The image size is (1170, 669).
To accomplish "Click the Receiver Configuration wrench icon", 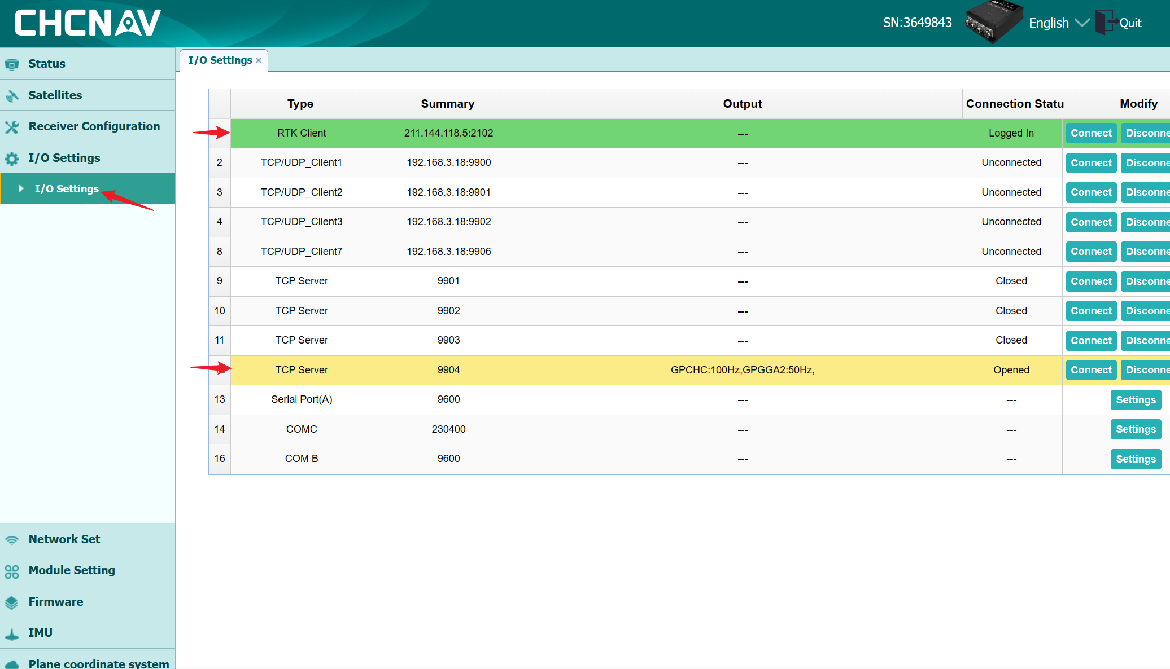I will point(12,127).
